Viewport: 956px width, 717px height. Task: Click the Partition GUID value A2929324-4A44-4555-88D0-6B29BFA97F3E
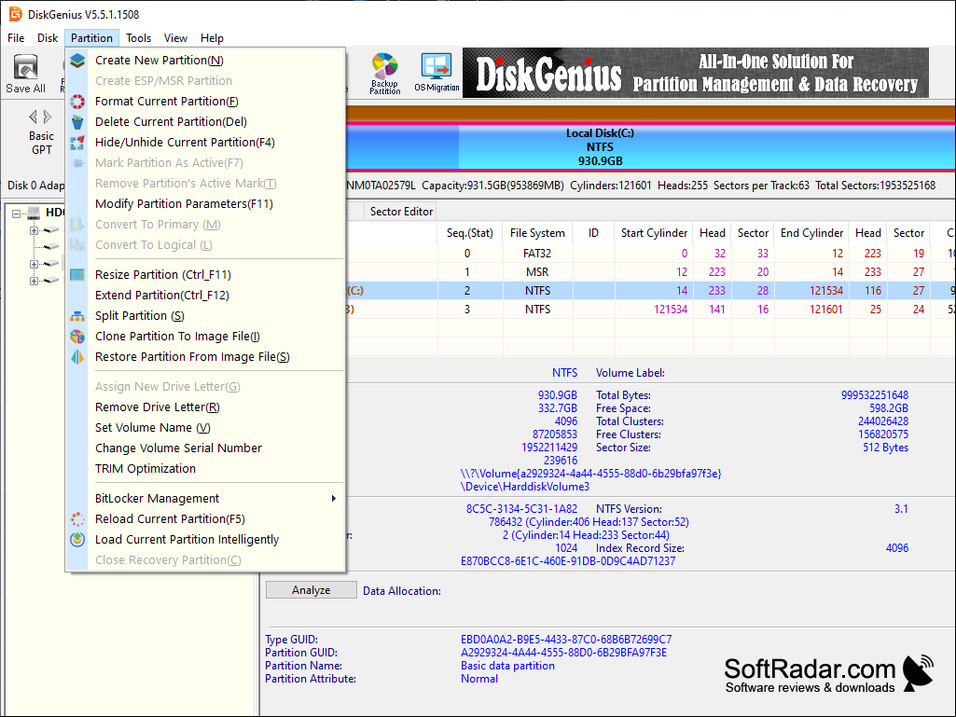[x=563, y=653]
